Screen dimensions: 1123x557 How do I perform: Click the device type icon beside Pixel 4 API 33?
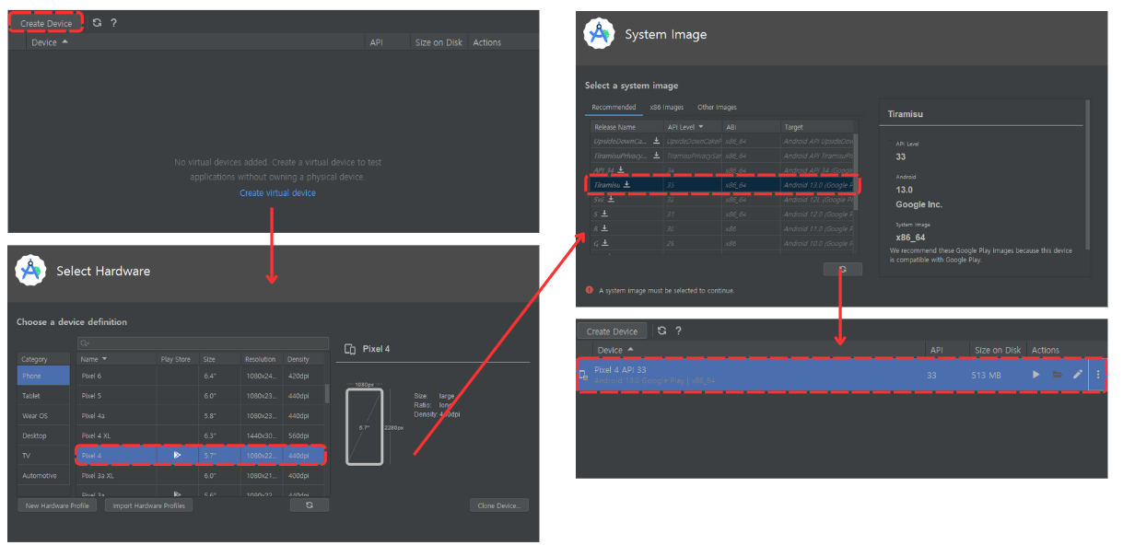pos(583,375)
